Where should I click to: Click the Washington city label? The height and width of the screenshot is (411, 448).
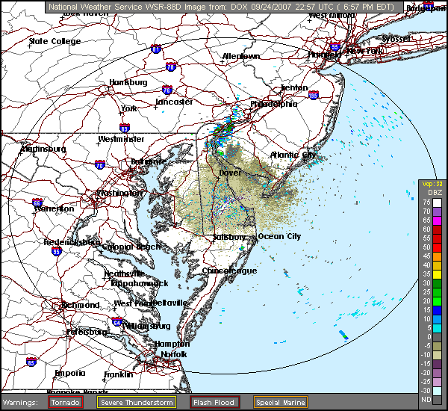(119, 193)
